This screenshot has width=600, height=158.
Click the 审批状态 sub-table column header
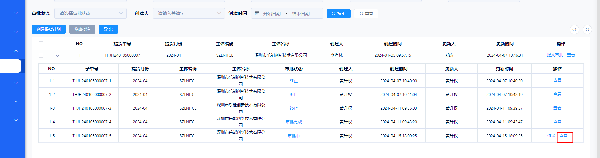click(294, 69)
